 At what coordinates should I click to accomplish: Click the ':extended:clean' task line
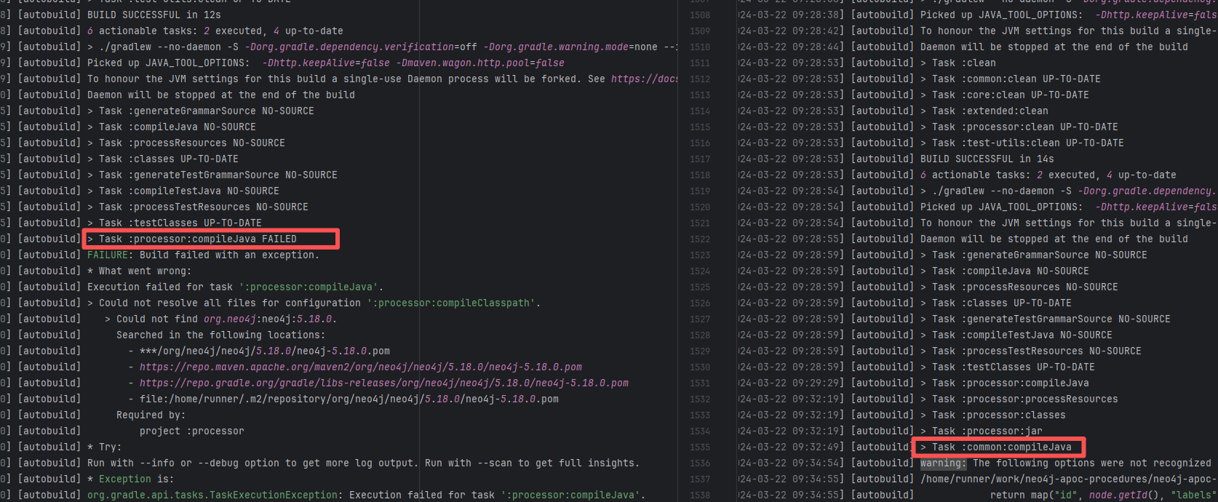tap(990, 111)
